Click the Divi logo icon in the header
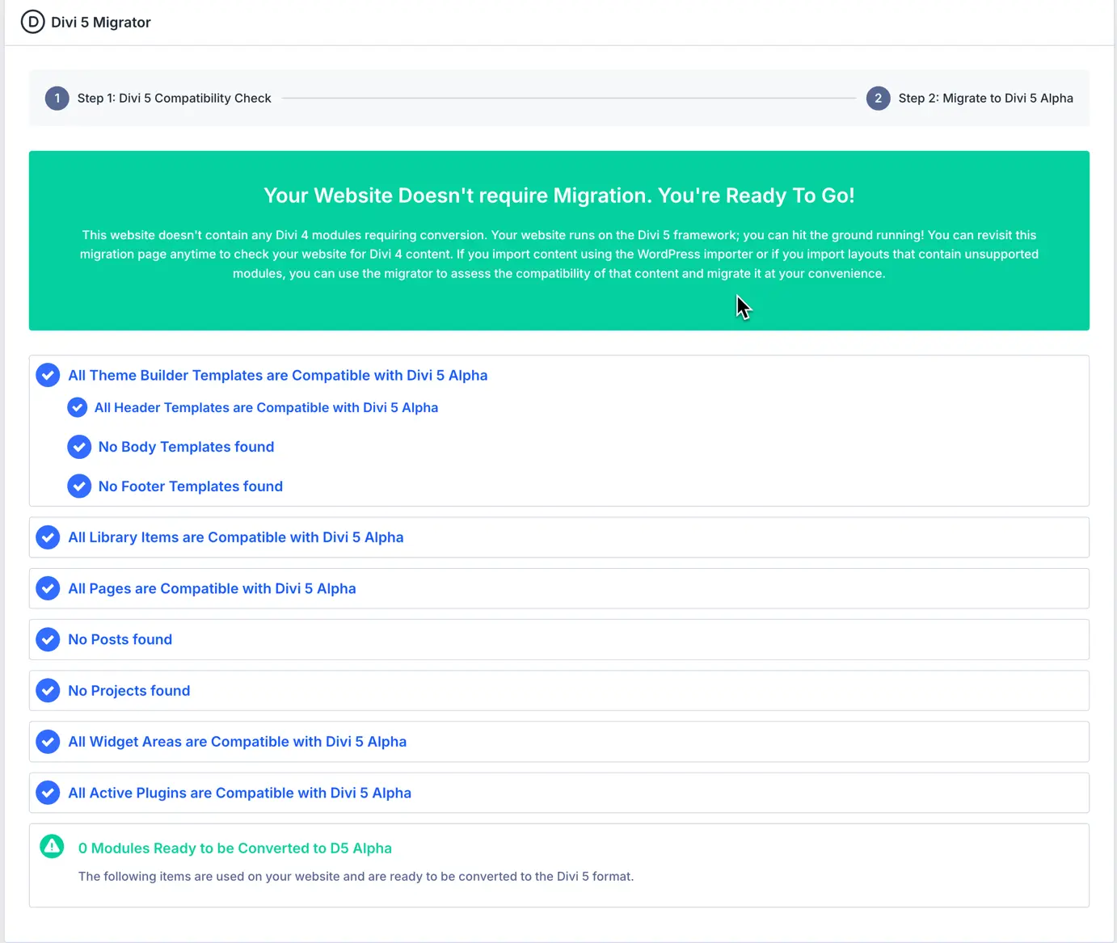The image size is (1117, 943). (x=32, y=22)
